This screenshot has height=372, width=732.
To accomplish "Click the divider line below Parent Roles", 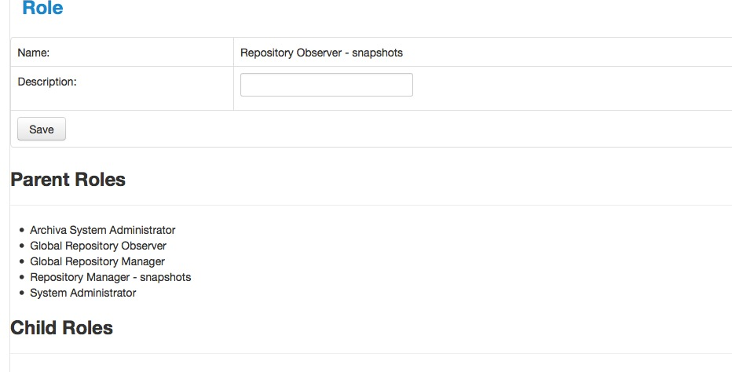I will pos(371,205).
